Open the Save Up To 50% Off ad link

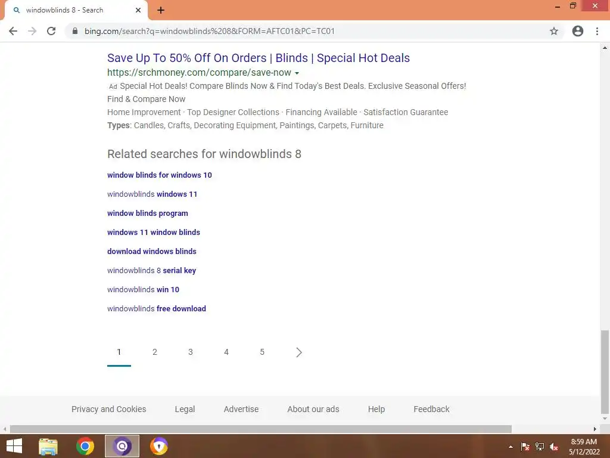tap(259, 58)
